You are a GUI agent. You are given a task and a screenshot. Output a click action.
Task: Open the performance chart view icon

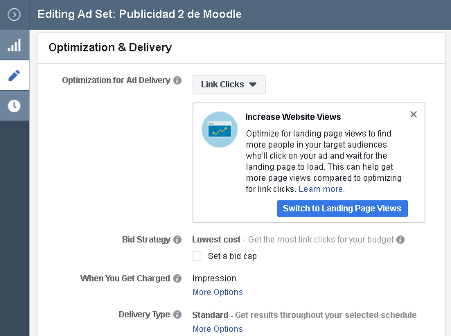click(14, 45)
